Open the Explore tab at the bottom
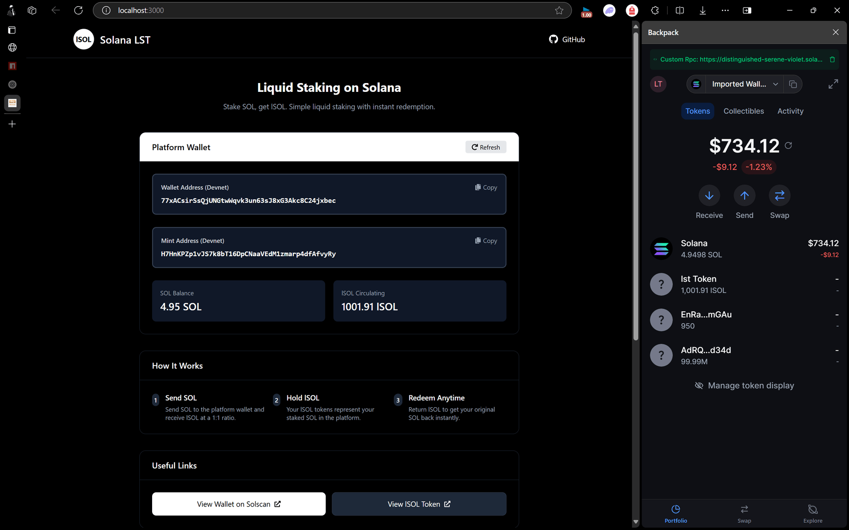849x530 pixels. (x=812, y=514)
